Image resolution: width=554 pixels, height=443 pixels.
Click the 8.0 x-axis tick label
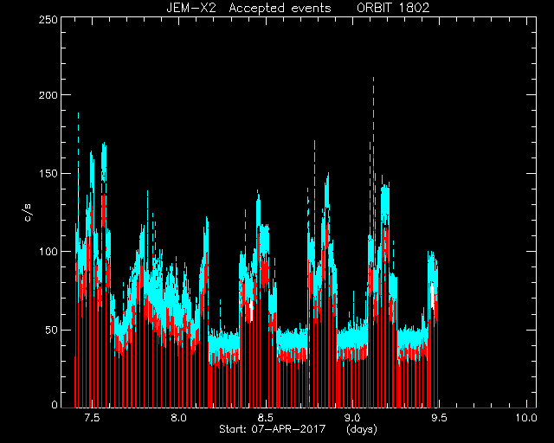coord(178,418)
